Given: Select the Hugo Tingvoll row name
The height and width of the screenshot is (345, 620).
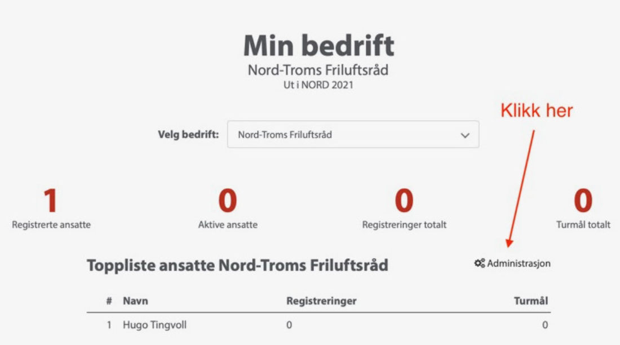Looking at the screenshot, I should coord(154,325).
